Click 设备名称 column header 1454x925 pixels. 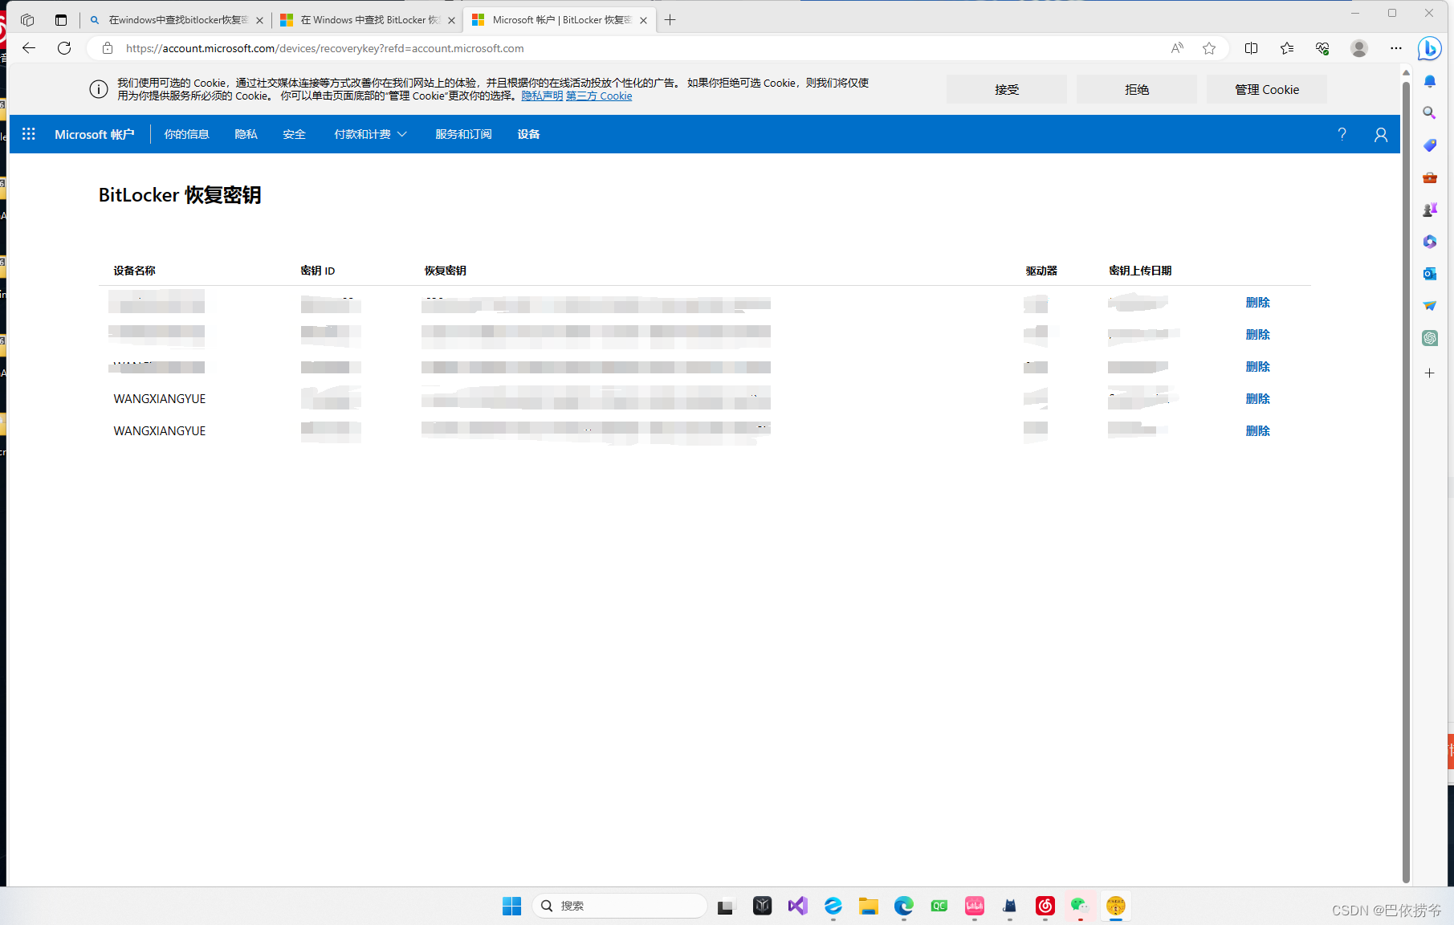134,271
